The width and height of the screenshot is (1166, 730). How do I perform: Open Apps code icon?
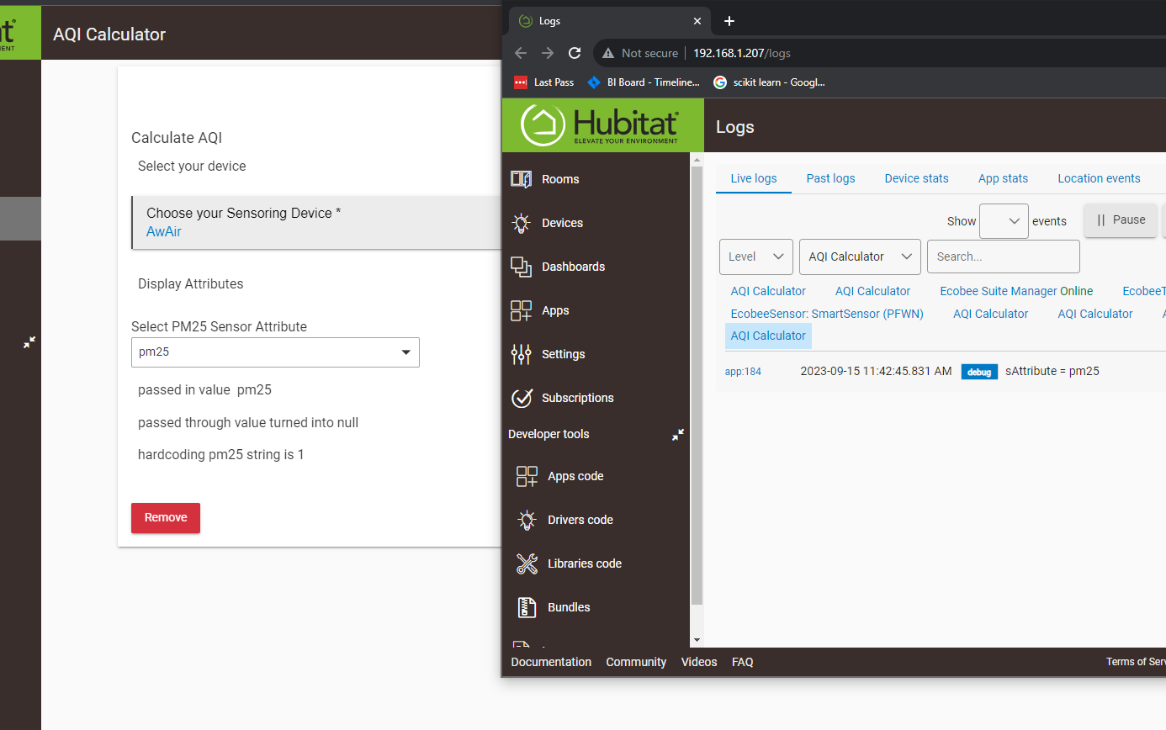(x=527, y=476)
